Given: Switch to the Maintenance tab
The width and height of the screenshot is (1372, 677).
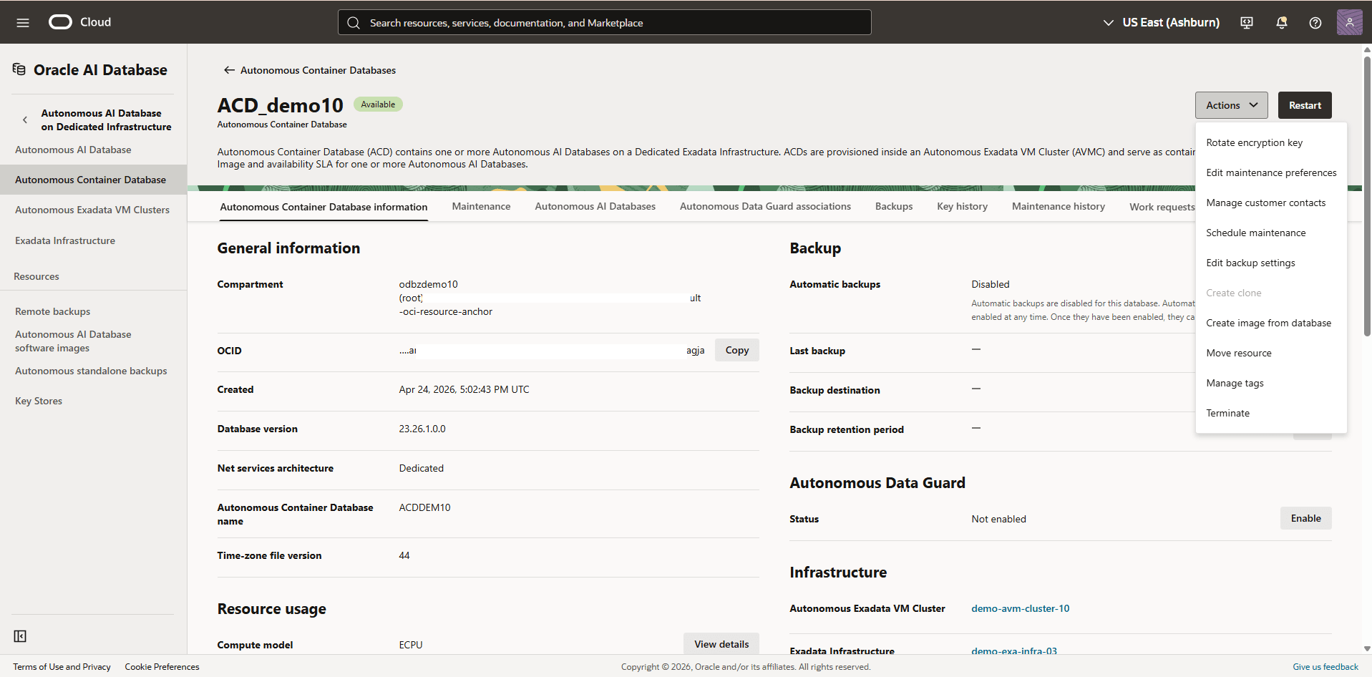Looking at the screenshot, I should point(481,206).
